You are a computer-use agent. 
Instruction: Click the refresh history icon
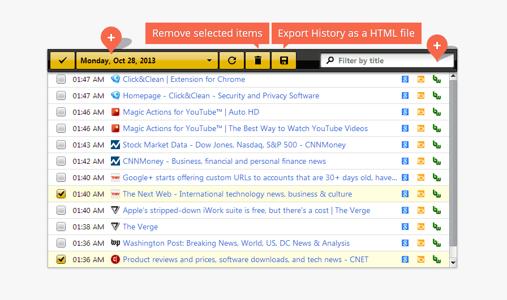tap(232, 60)
